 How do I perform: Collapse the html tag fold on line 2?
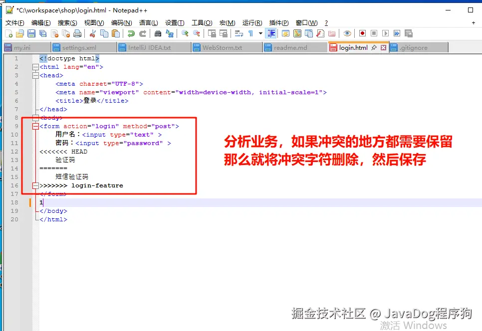pyautogui.click(x=35, y=67)
